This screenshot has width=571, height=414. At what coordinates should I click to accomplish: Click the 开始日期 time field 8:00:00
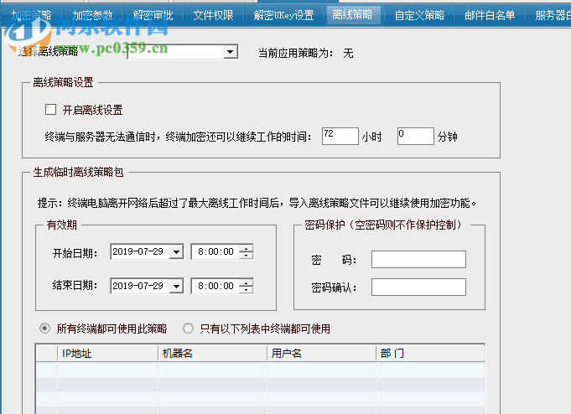coord(215,251)
